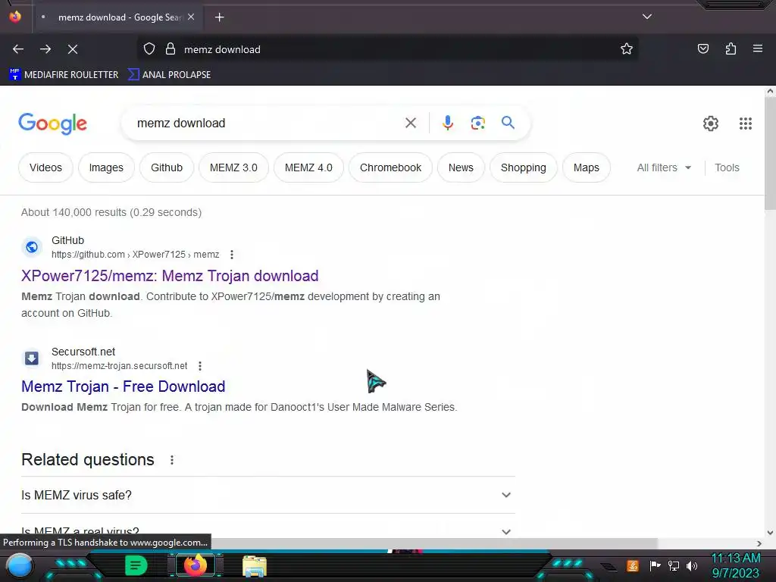Open Memz Trojan - Free Download result
The width and height of the screenshot is (776, 582).
point(124,386)
